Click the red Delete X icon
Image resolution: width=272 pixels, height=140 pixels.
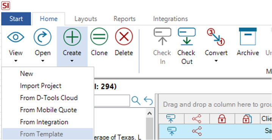124,37
